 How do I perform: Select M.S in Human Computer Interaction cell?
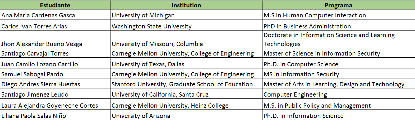click(339, 15)
